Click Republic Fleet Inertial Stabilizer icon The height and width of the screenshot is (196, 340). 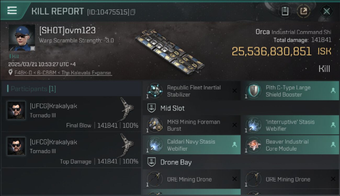pyautogui.click(x=155, y=91)
